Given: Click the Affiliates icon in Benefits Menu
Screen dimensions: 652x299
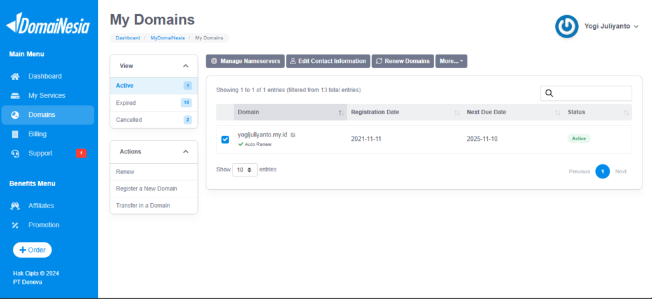Looking at the screenshot, I should (x=16, y=206).
